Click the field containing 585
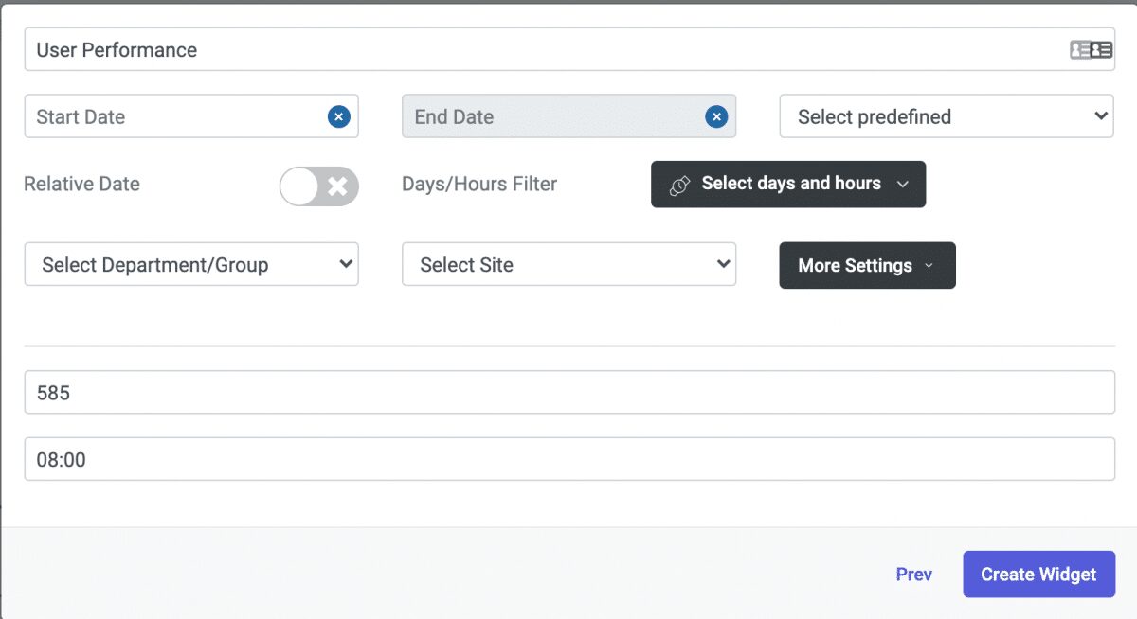This screenshot has width=1137, height=619. [568, 392]
